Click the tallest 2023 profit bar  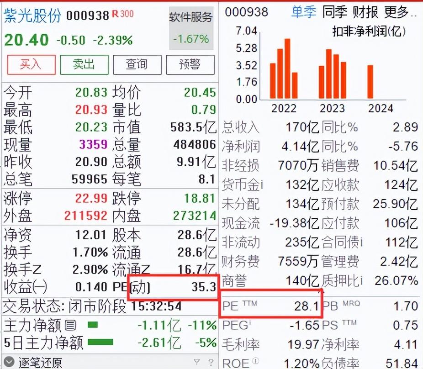coord(328,74)
